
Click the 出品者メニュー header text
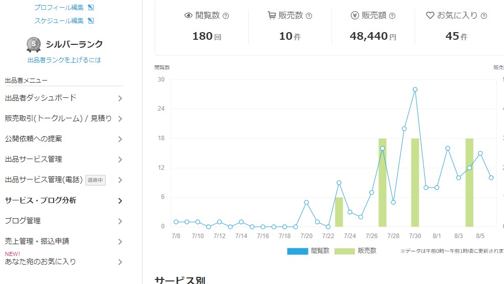click(x=27, y=81)
